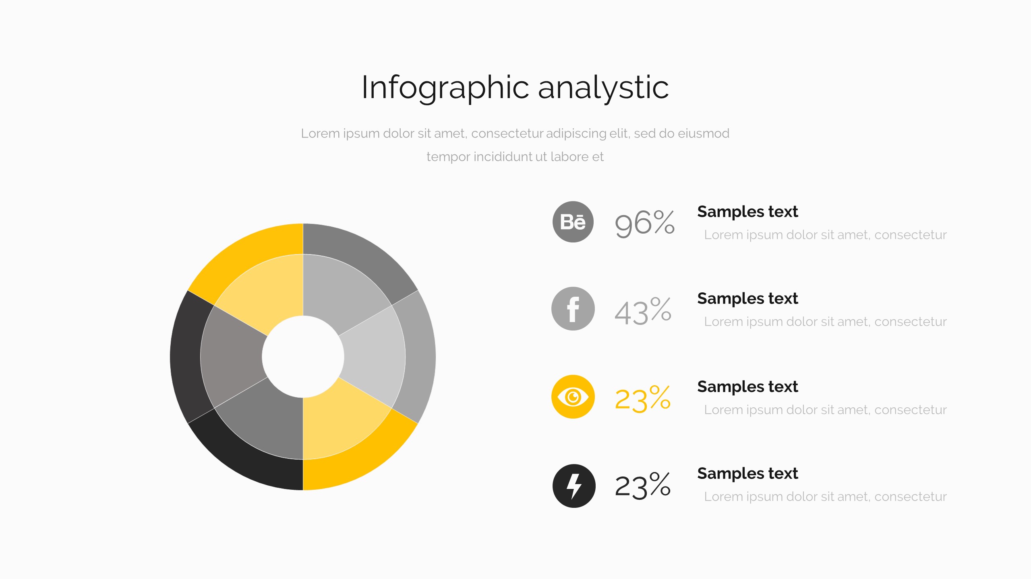Select "Samples text" heading in the eye icon row
Screen dimensions: 1031x579
[747, 386]
